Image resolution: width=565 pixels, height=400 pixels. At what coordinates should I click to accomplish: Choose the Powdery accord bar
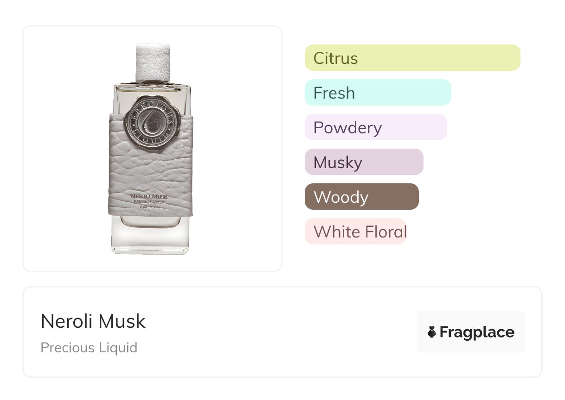pyautogui.click(x=375, y=127)
